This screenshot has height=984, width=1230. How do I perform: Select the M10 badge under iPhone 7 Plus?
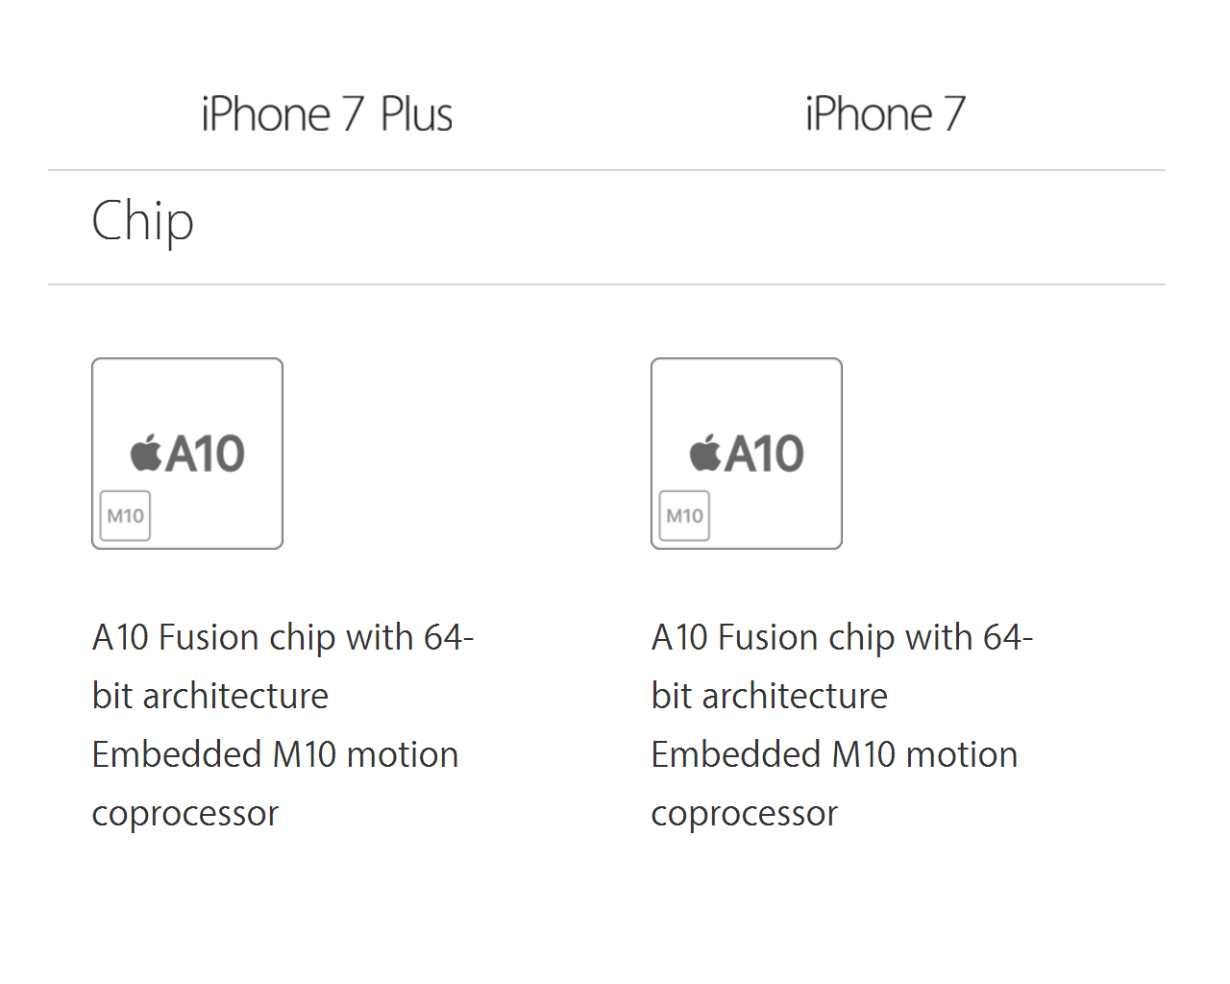pos(125,516)
